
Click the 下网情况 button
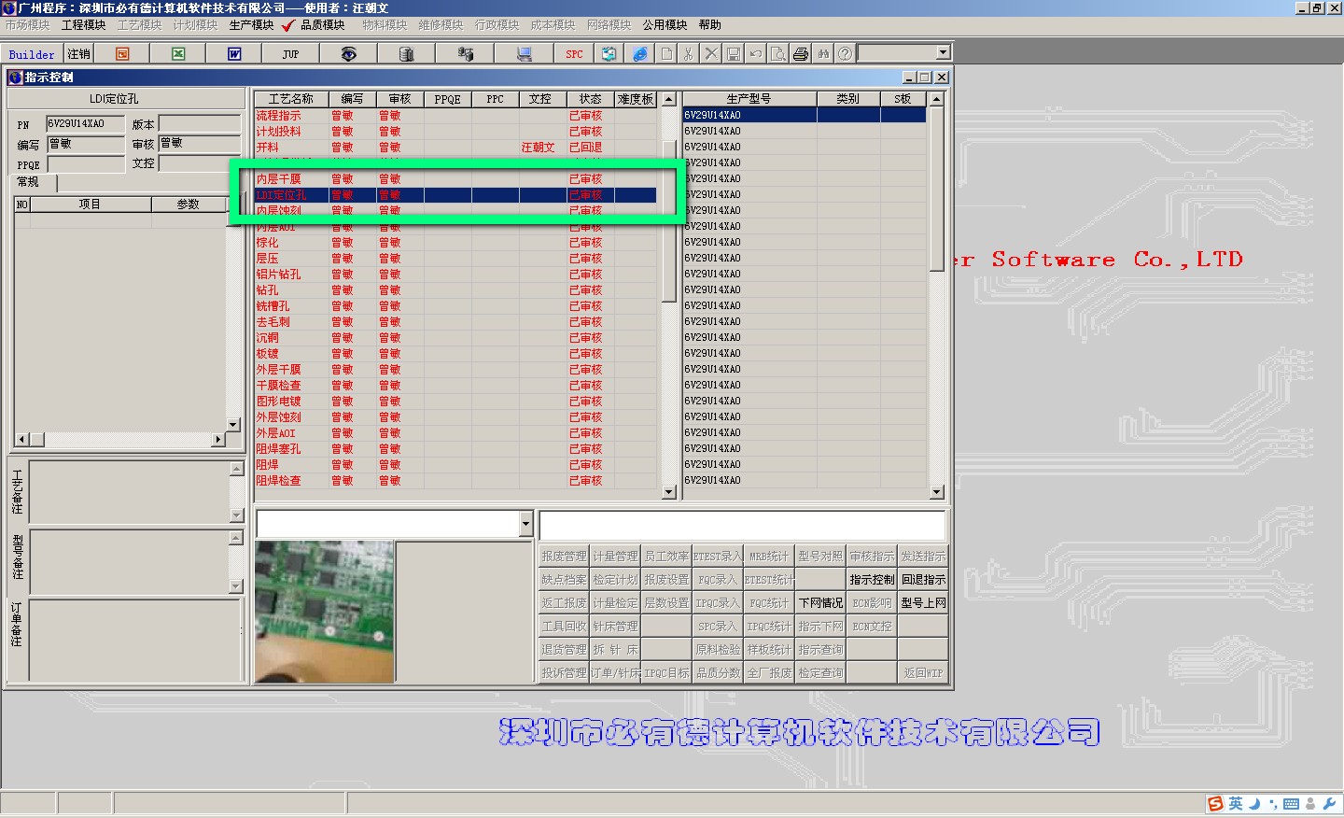[x=820, y=602]
